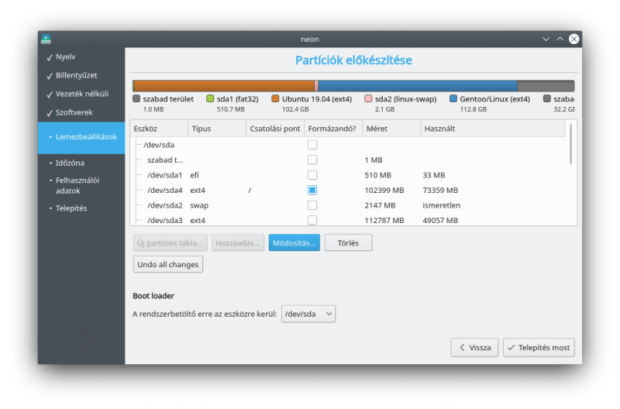Select the Időzóna step in sidebar
The width and height of the screenshot is (620, 409).
point(70,163)
